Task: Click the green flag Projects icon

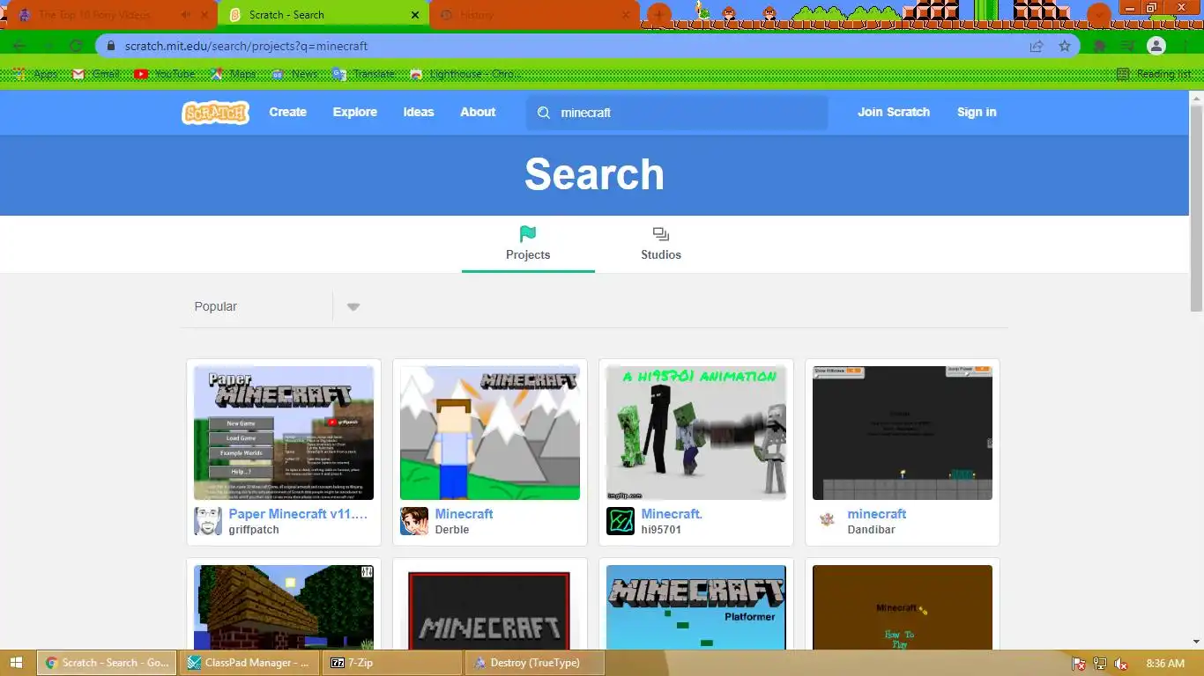Action: pyautogui.click(x=528, y=234)
